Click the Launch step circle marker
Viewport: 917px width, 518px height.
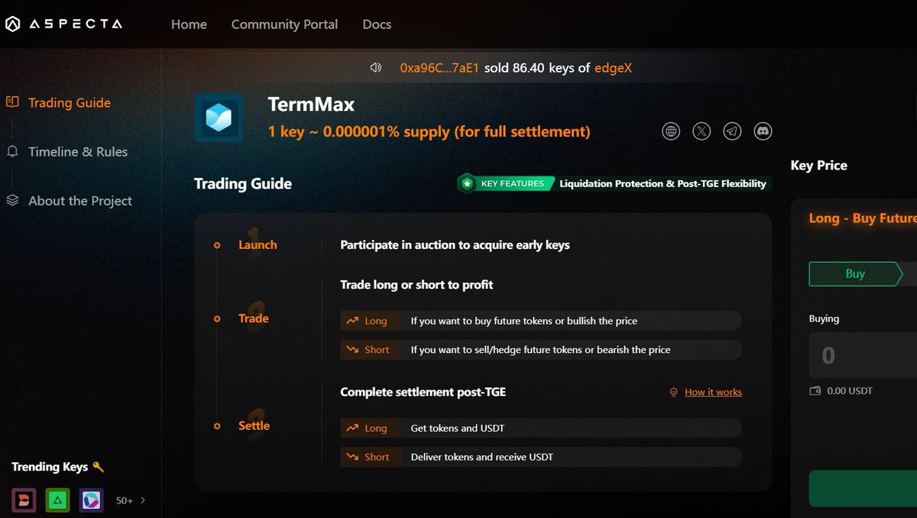click(x=217, y=245)
